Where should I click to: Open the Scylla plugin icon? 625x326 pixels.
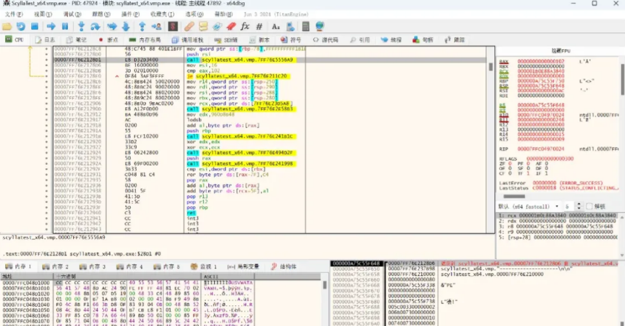173,27
